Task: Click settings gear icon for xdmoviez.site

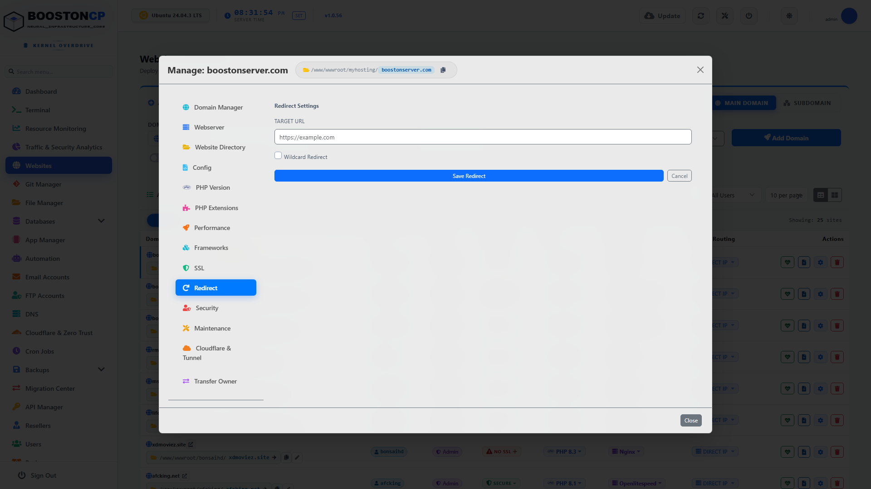Action: 820,452
